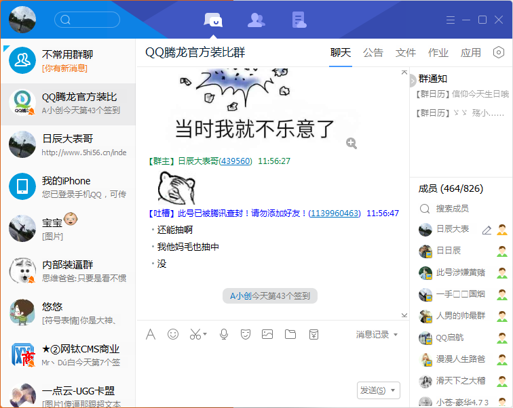Open group settings hexagon icon
513x408 pixels.
click(499, 53)
